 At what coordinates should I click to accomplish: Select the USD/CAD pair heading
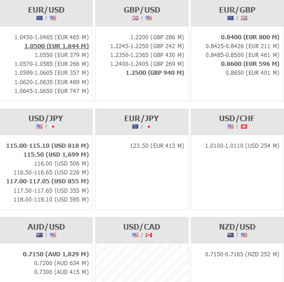coord(142,227)
